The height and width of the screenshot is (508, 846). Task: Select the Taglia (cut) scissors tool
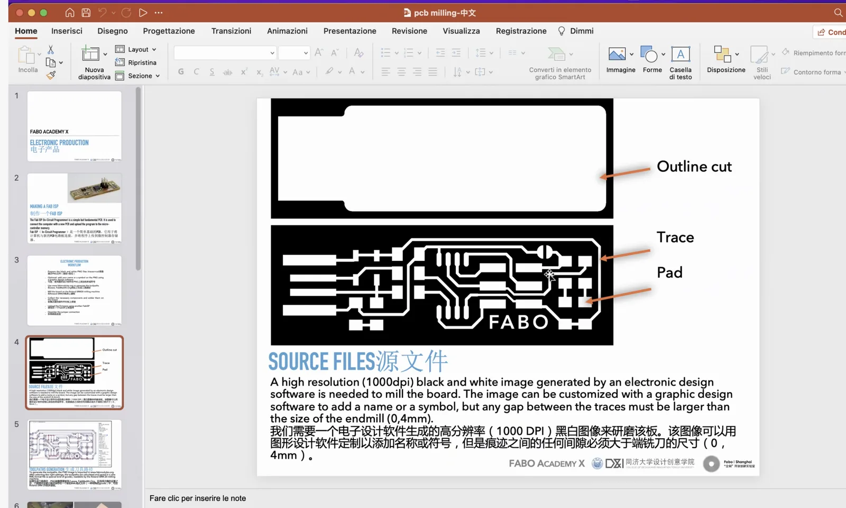(x=51, y=49)
